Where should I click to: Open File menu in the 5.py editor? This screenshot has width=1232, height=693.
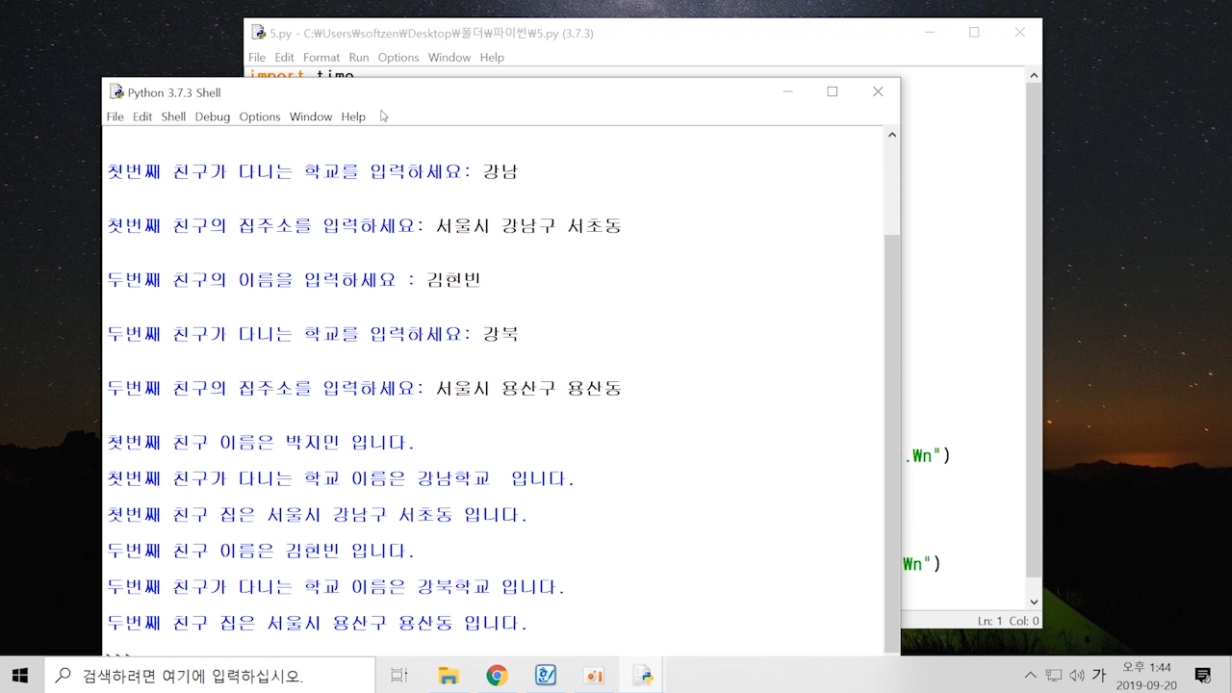[257, 58]
